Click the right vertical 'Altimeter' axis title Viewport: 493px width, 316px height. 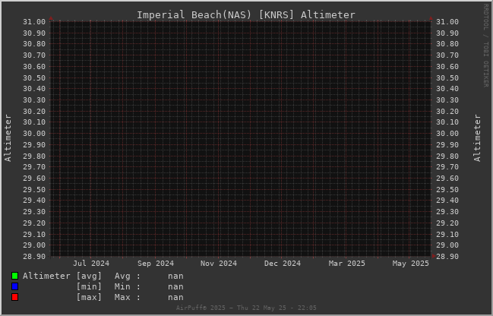click(x=477, y=138)
